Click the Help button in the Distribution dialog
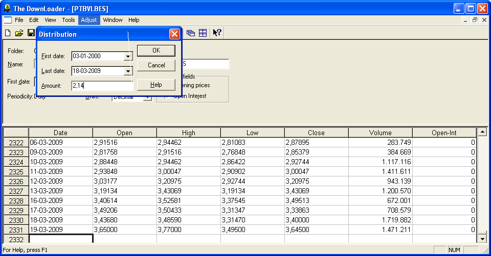This screenshot has height=256, width=491. coord(156,85)
